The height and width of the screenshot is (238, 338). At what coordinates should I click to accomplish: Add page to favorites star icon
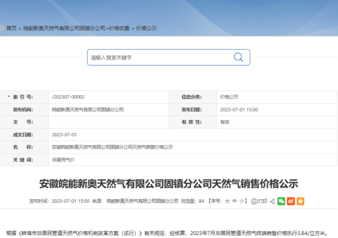300,201
